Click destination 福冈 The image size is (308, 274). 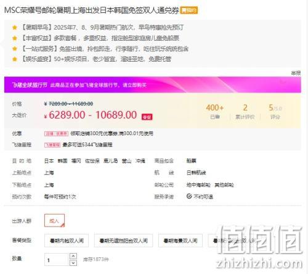[76, 161]
